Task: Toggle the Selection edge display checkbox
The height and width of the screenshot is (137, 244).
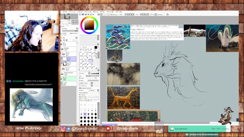Action: [x=112, y=14]
